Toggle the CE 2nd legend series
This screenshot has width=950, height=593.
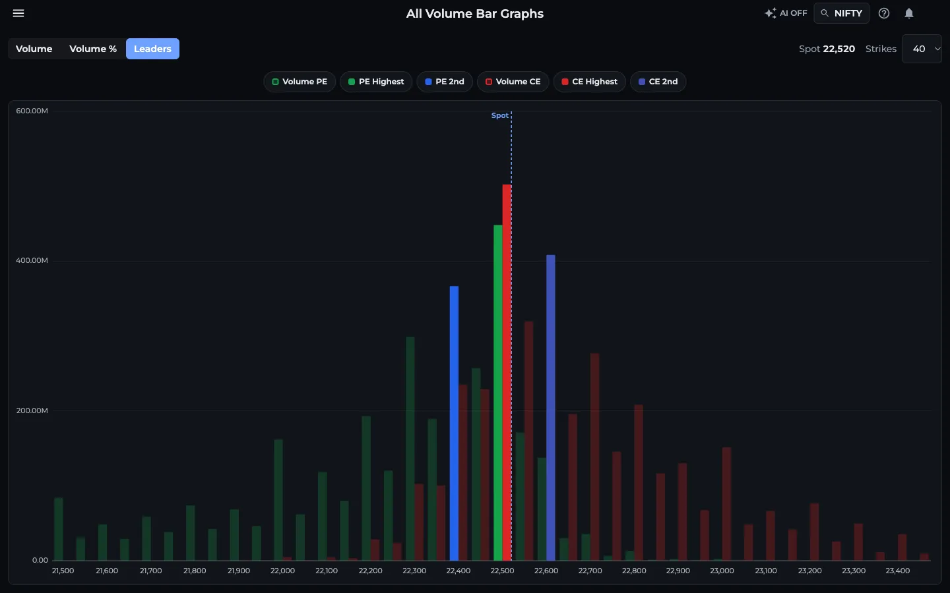tap(658, 82)
